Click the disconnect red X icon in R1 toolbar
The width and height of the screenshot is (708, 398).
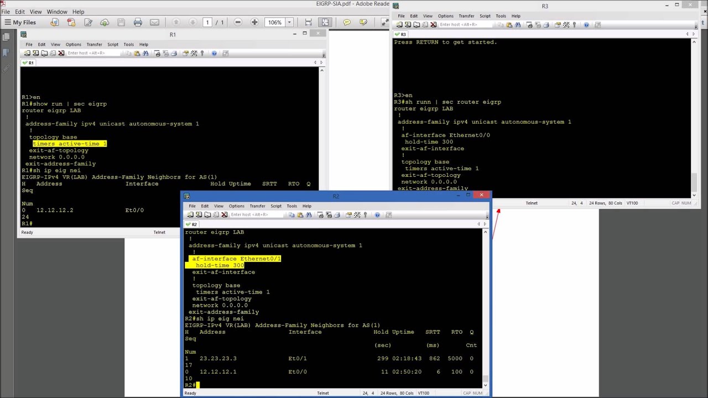point(61,53)
